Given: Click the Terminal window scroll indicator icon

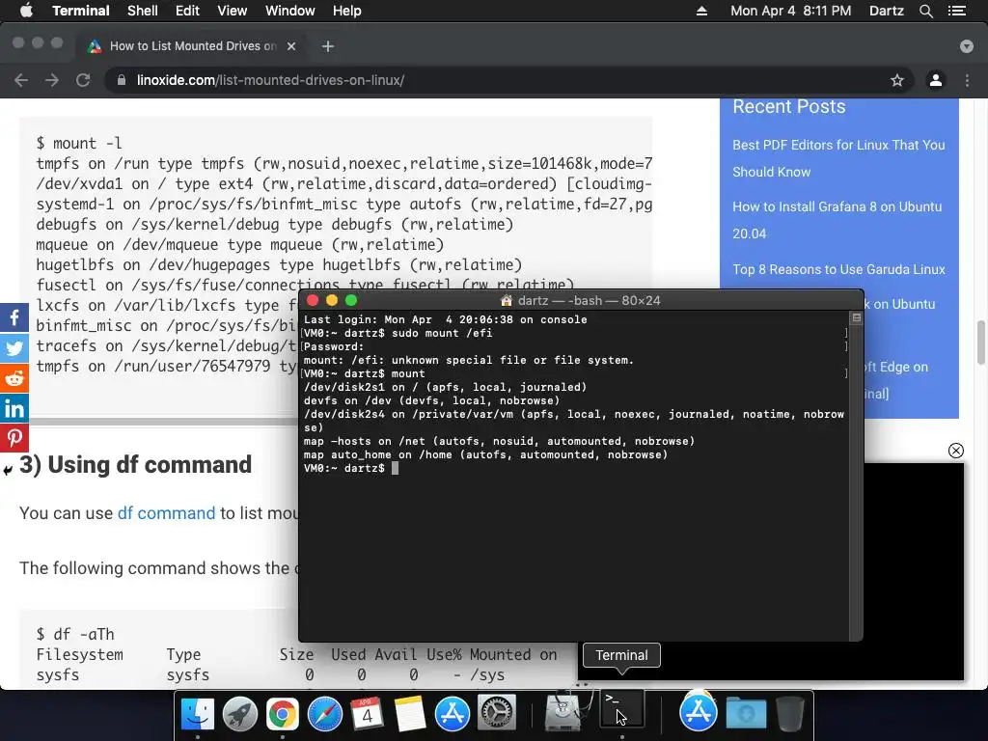Looking at the screenshot, I should click(x=857, y=317).
